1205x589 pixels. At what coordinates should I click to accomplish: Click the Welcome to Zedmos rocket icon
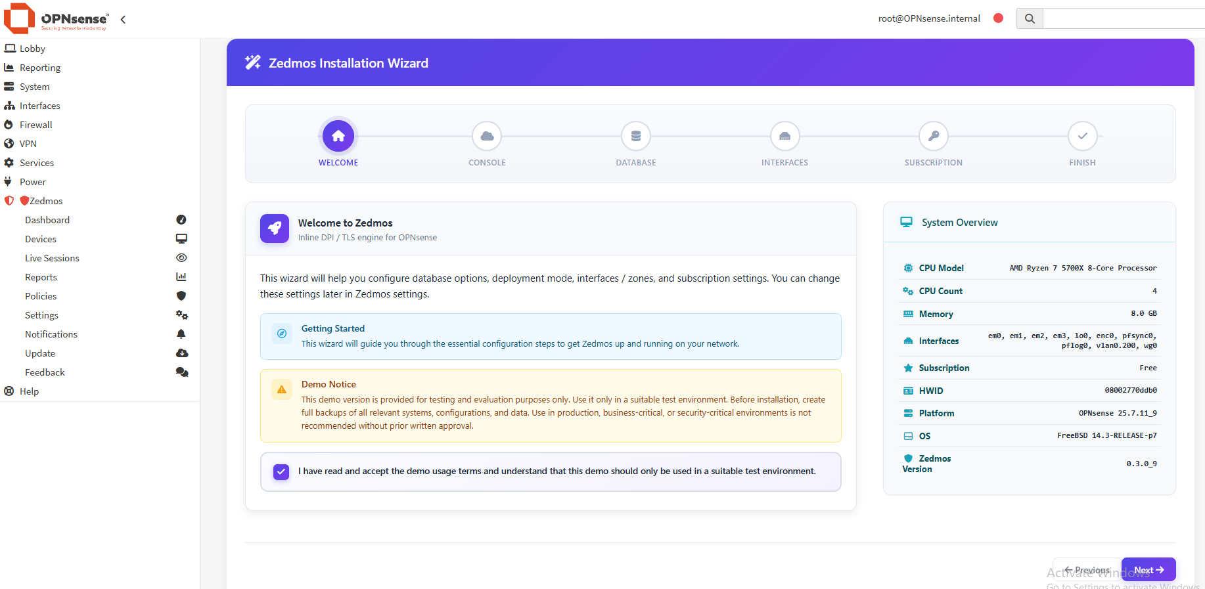coord(275,229)
